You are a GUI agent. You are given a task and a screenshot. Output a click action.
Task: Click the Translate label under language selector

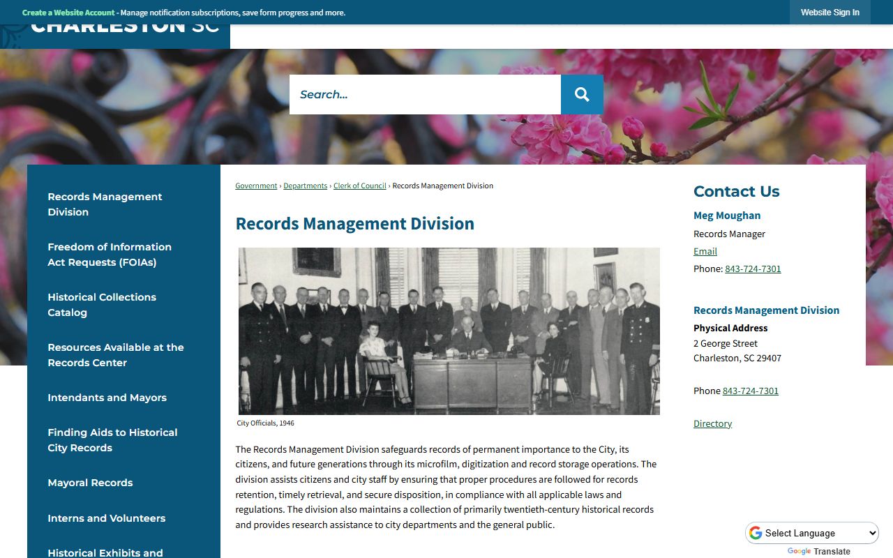click(832, 552)
